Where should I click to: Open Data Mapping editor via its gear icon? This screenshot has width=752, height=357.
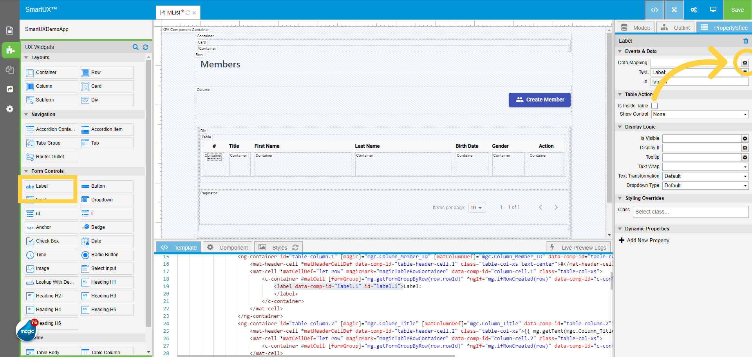[745, 63]
